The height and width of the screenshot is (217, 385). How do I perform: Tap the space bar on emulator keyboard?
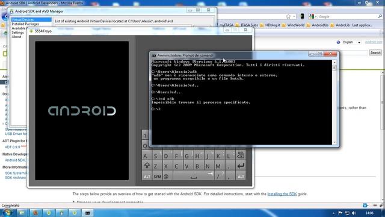click(x=194, y=176)
